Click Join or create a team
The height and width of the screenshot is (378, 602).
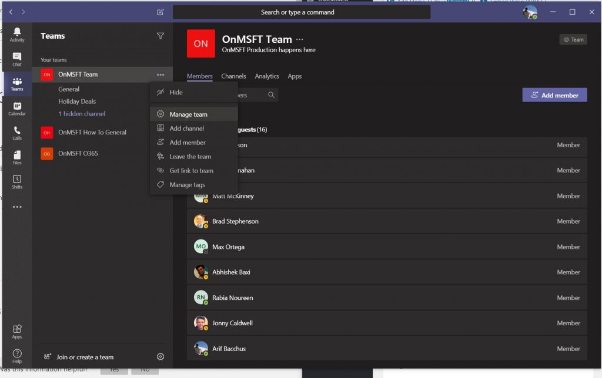click(x=79, y=357)
